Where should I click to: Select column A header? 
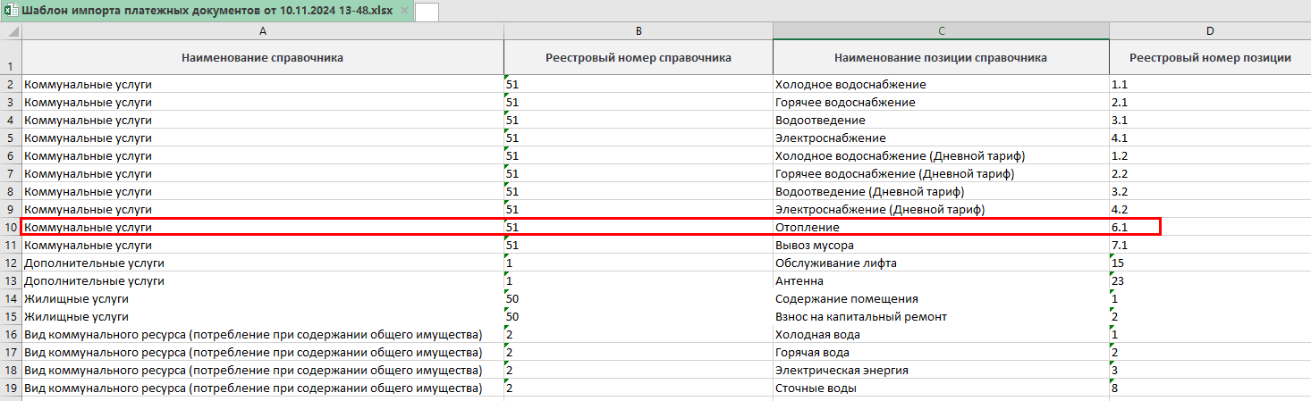pyautogui.click(x=262, y=31)
